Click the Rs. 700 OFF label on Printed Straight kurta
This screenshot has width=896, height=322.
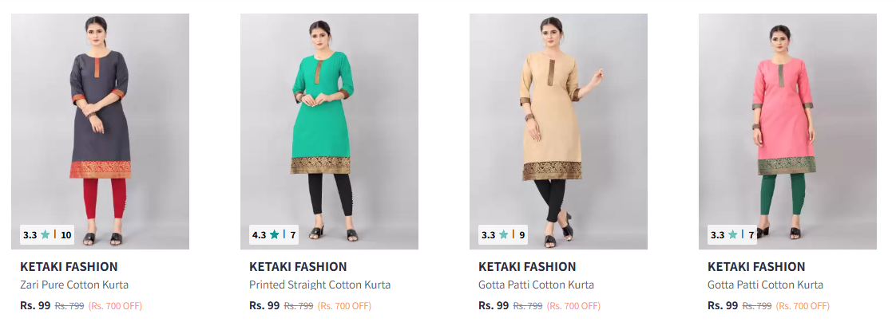(x=344, y=306)
